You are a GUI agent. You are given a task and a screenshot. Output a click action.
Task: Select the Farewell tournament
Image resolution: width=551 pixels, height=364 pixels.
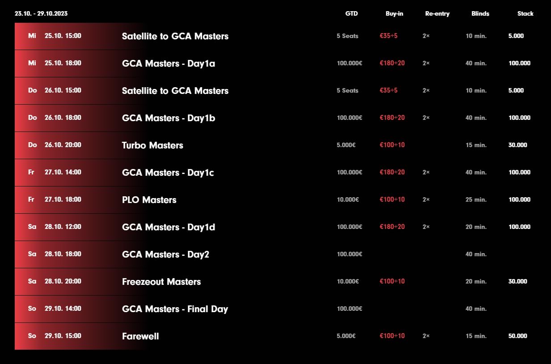[140, 336]
